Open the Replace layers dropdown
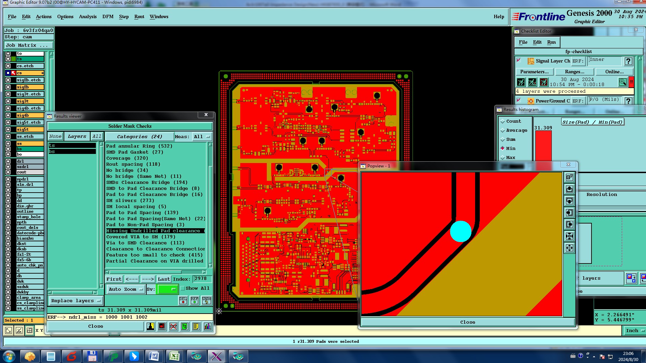Viewport: 646px width, 363px height. pos(75,301)
